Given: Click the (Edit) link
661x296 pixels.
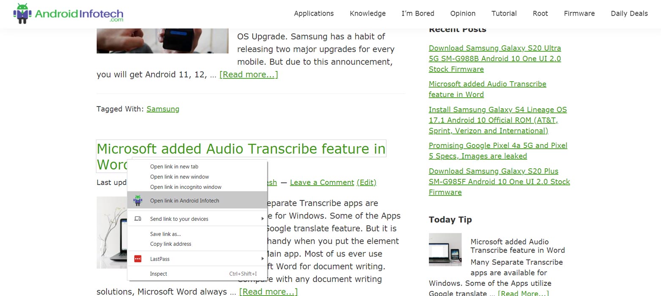Looking at the screenshot, I should [x=367, y=182].
